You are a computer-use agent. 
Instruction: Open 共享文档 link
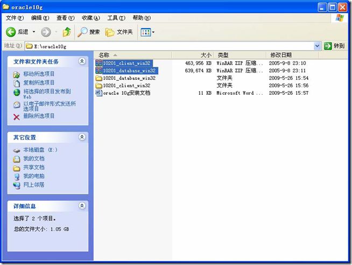click(x=34, y=167)
